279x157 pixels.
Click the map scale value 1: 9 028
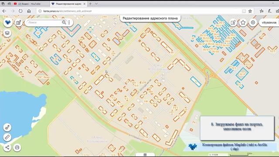214,155
